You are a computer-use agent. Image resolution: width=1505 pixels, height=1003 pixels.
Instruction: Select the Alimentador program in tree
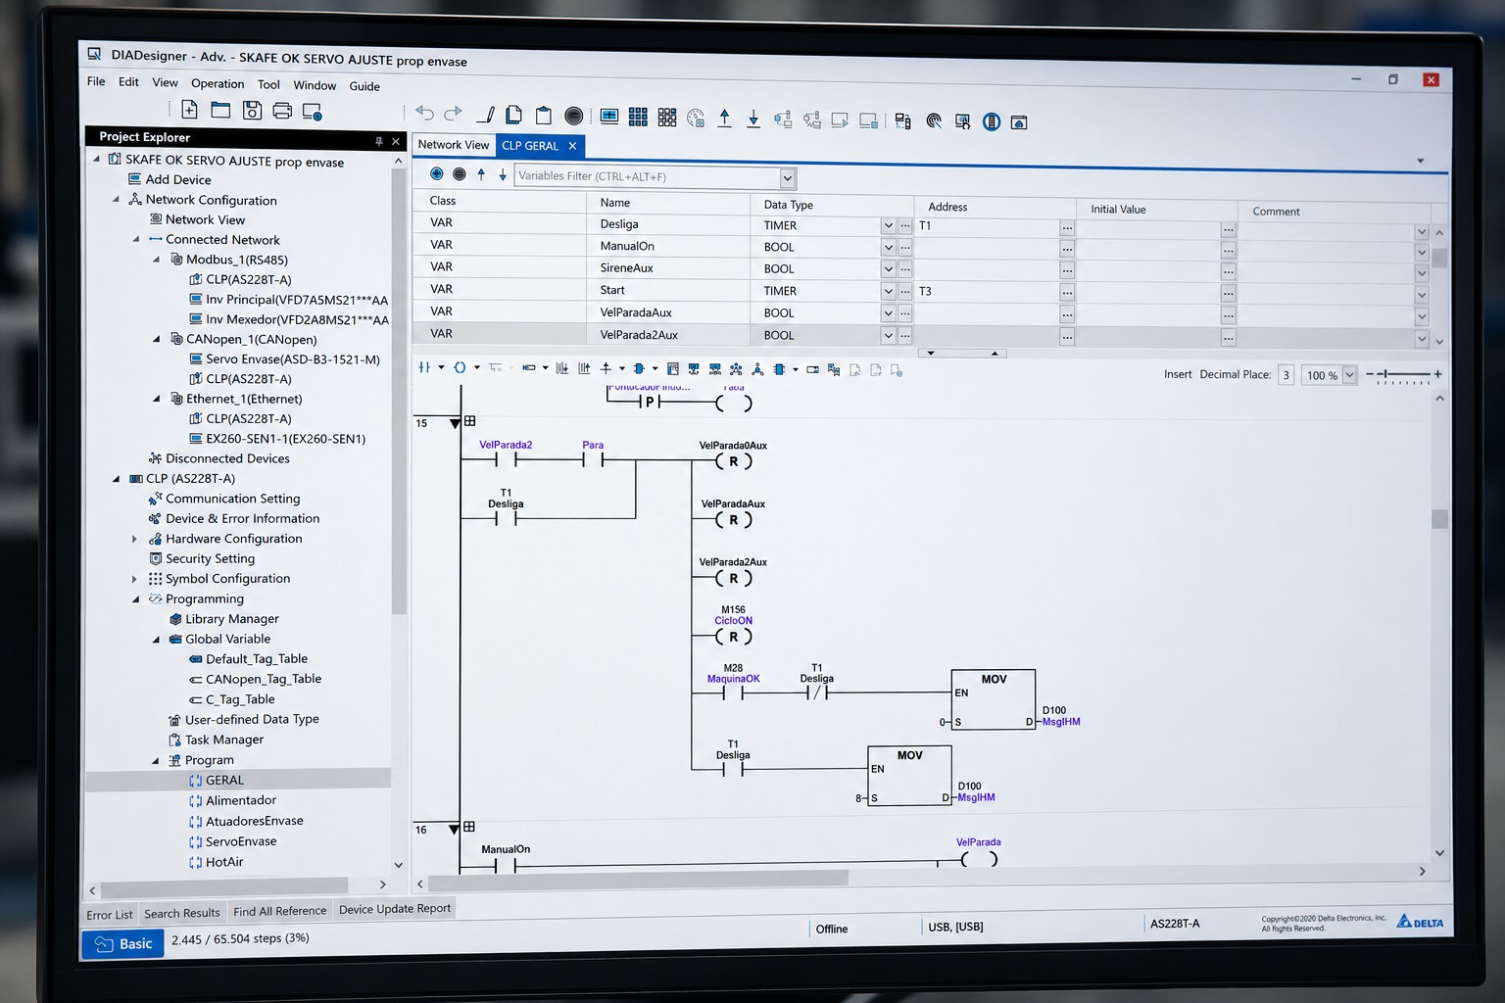point(241,800)
